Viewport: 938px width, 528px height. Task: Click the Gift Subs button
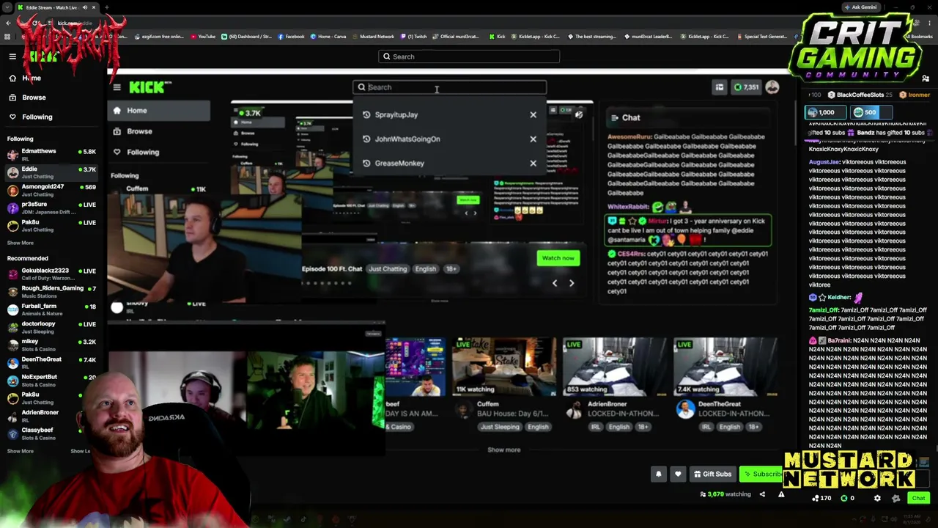712,474
